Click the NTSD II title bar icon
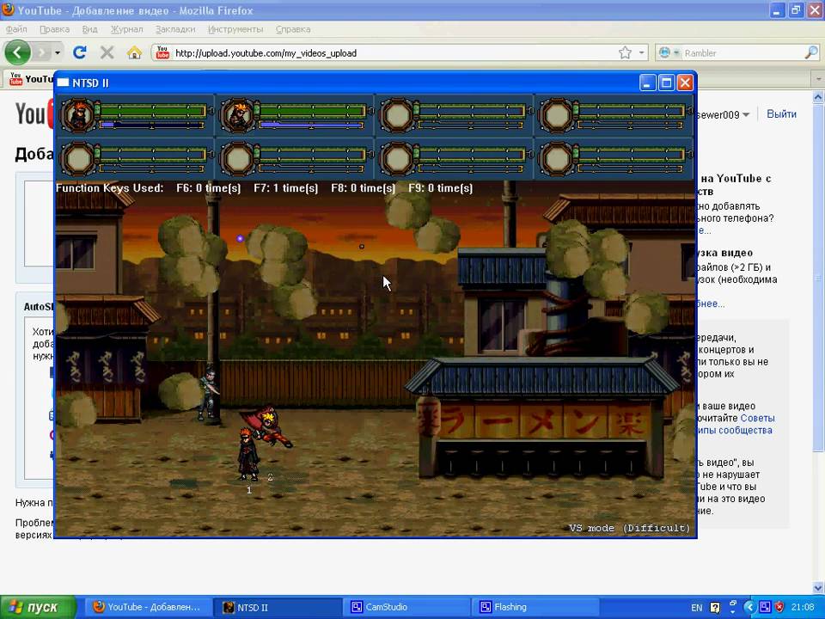825x619 pixels. (63, 83)
